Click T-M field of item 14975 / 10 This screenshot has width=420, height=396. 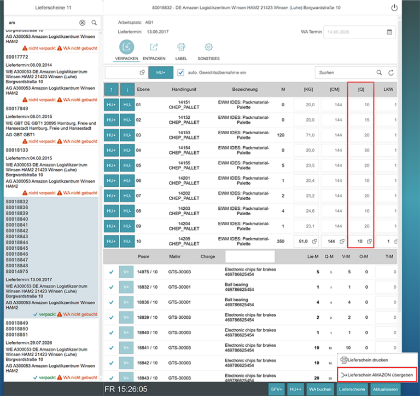click(x=386, y=272)
